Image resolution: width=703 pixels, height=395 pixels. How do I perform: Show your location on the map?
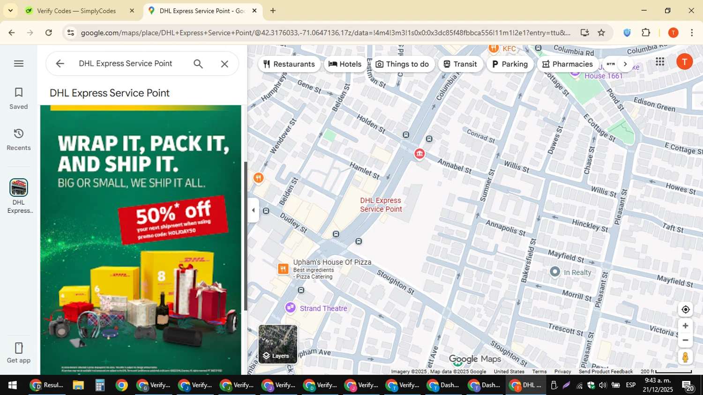pos(685,309)
